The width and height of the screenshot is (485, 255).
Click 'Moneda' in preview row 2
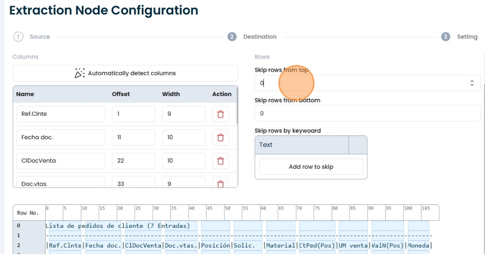point(419,246)
